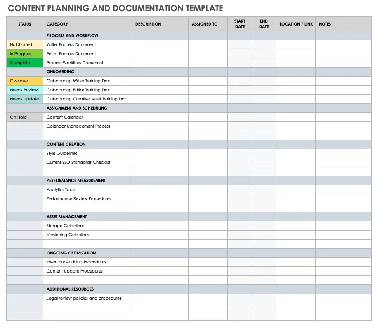Click the END DATE header

pyautogui.click(x=264, y=24)
